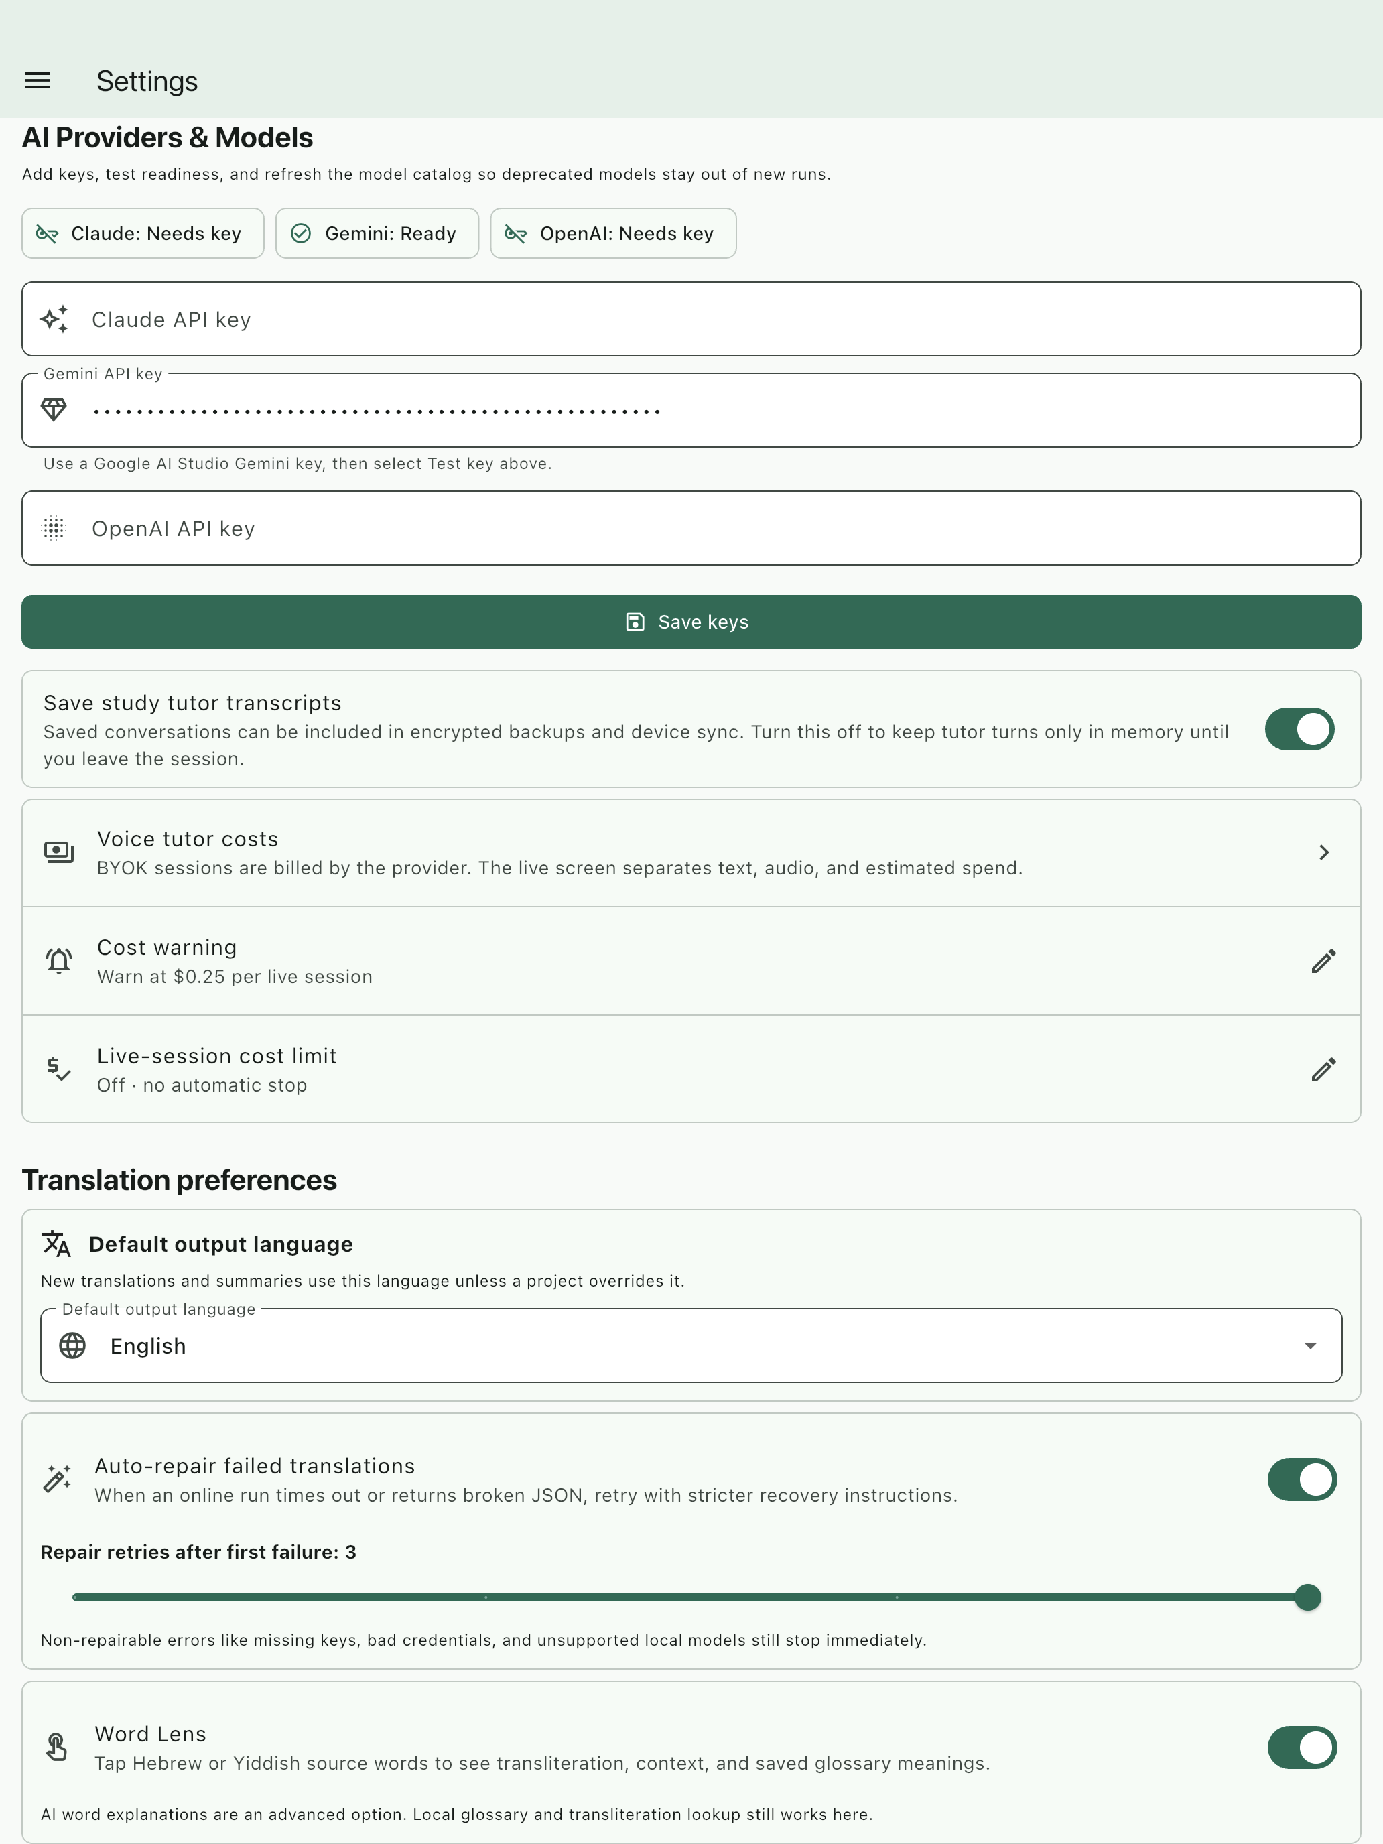
Task: Click the Claude key-off status icon
Action: (x=48, y=233)
